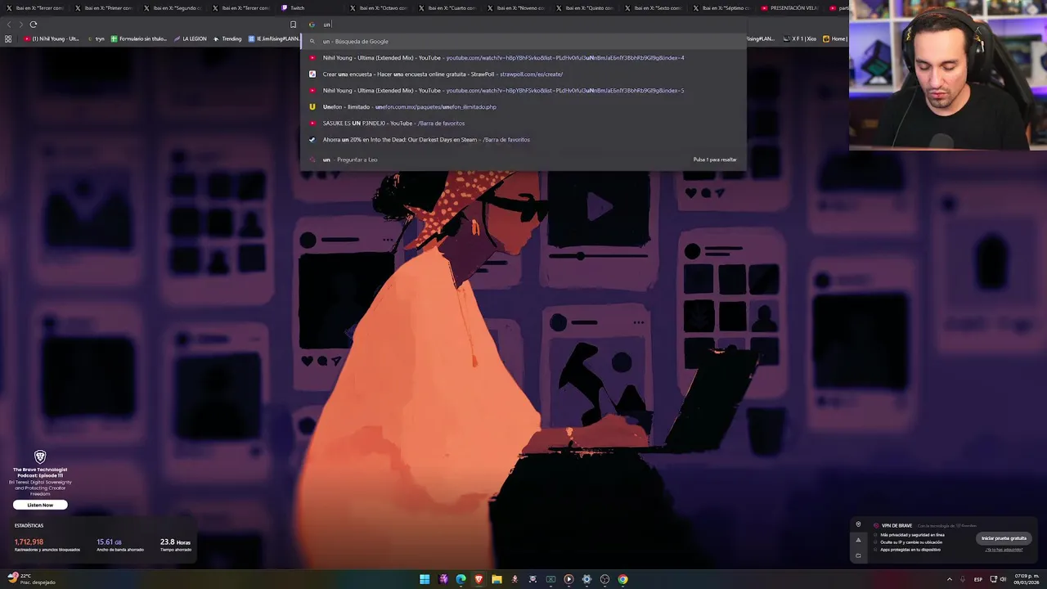
Task: Open the "X F 1 | Xico" bookmark
Action: (800, 38)
